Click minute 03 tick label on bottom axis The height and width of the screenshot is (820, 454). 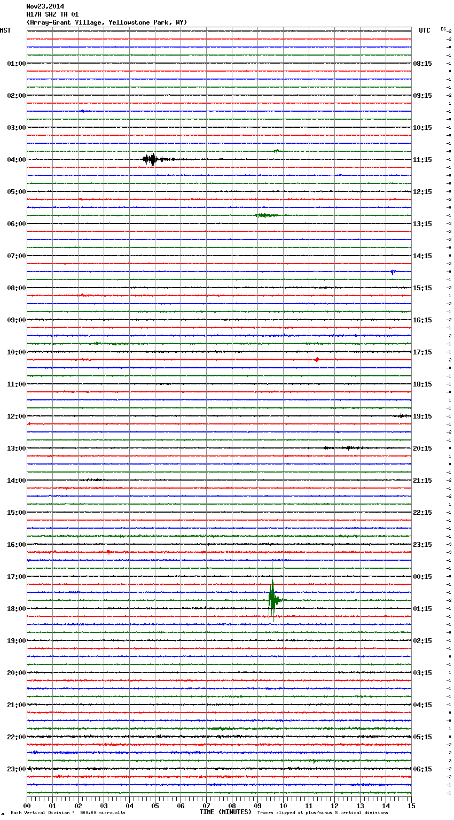point(104,806)
